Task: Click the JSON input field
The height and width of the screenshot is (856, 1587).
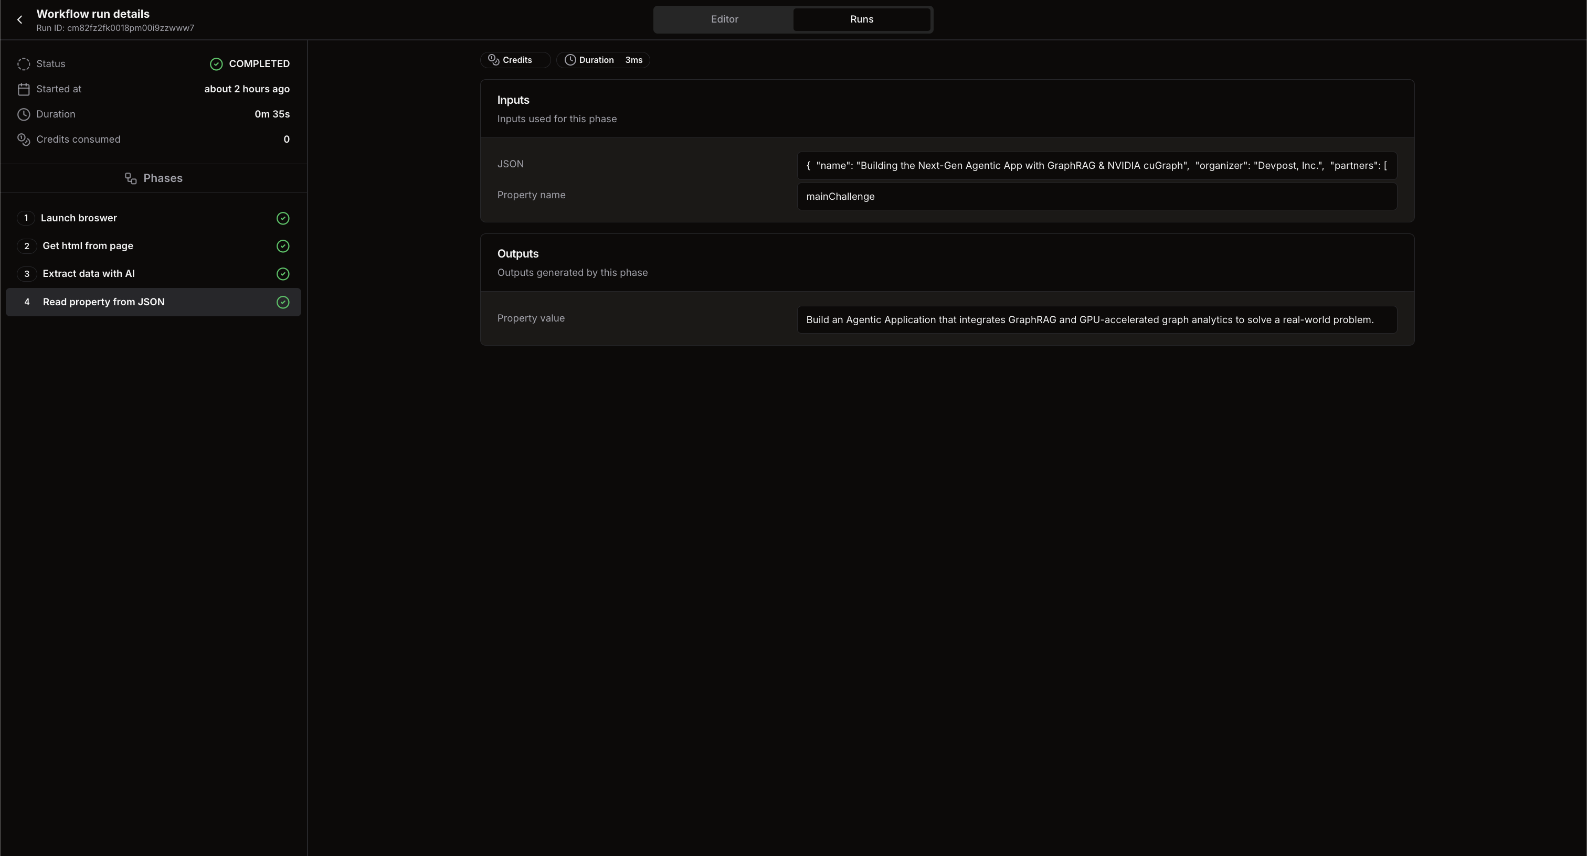Action: 1097,165
